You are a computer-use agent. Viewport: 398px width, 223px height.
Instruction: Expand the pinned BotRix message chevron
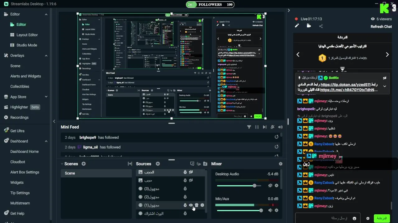pos(385,86)
